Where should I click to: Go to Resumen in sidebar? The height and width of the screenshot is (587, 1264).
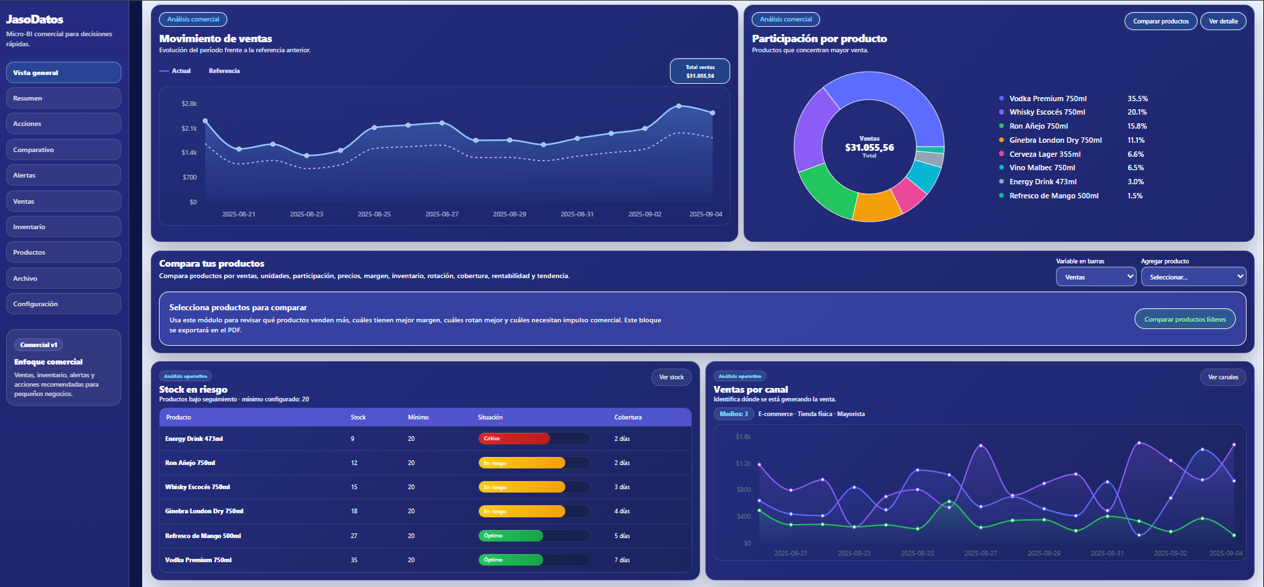coord(64,98)
